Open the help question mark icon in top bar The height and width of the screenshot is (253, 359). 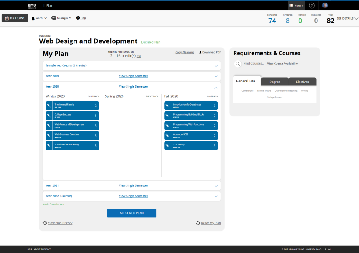click(x=312, y=6)
